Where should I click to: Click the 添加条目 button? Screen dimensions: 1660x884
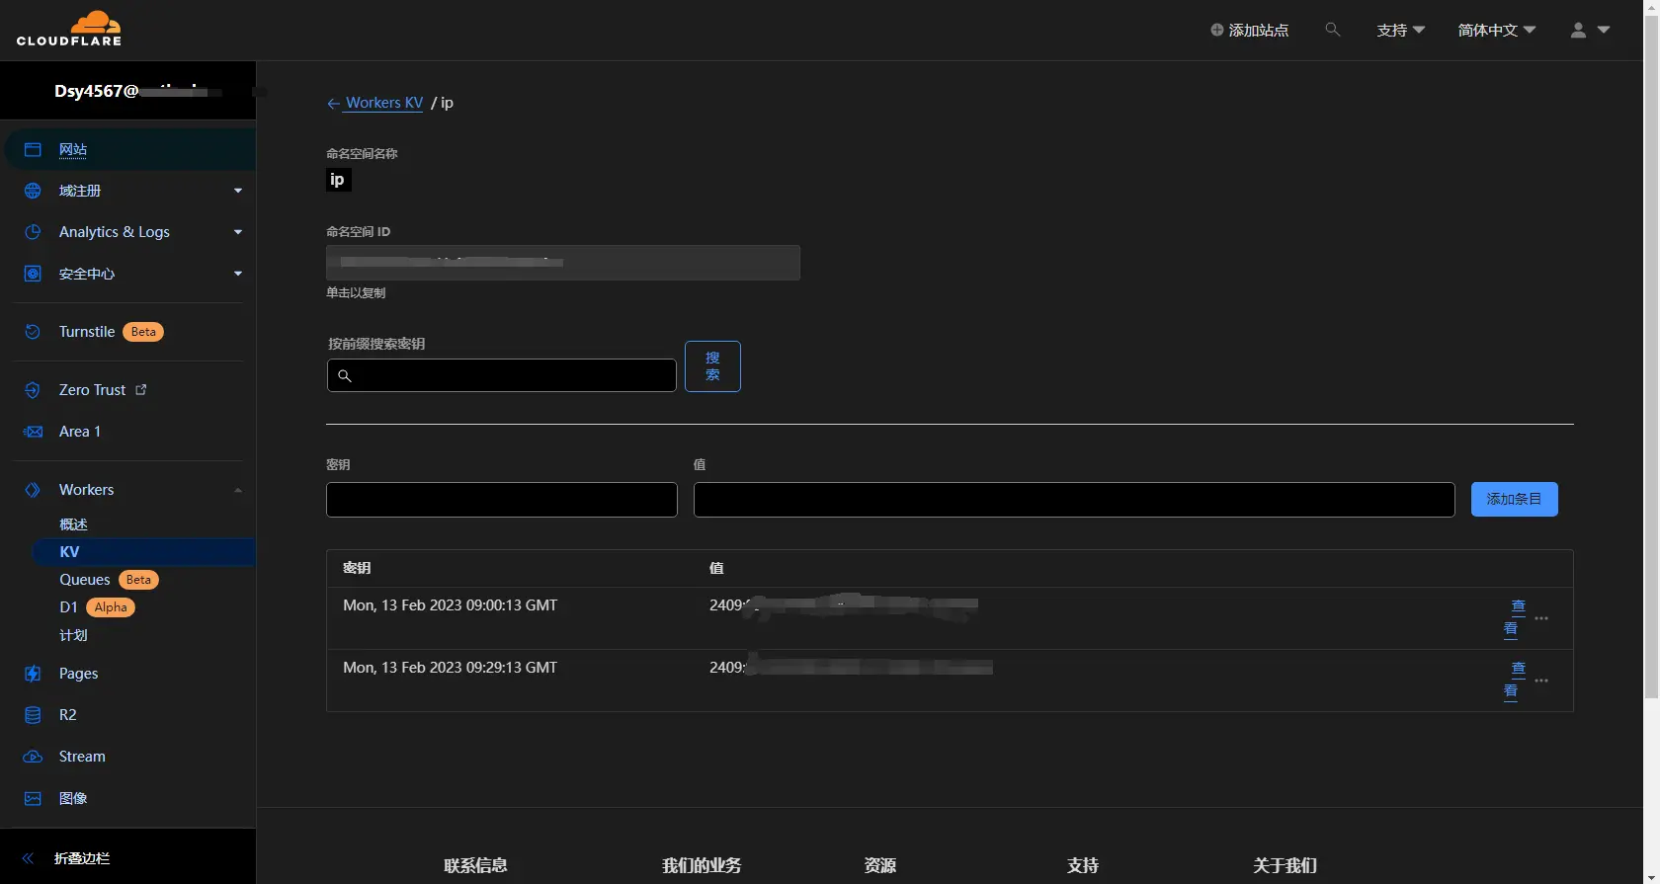tap(1514, 499)
